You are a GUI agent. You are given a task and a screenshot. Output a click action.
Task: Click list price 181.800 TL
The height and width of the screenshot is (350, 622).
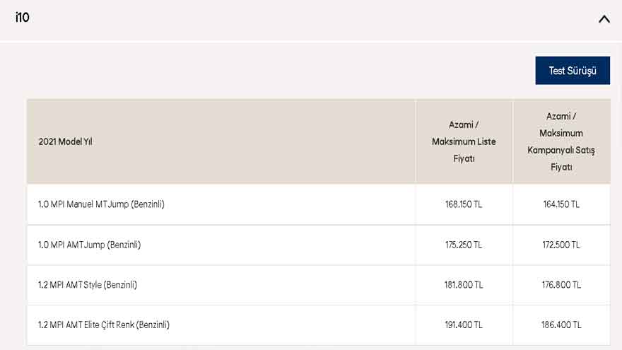tap(464, 285)
